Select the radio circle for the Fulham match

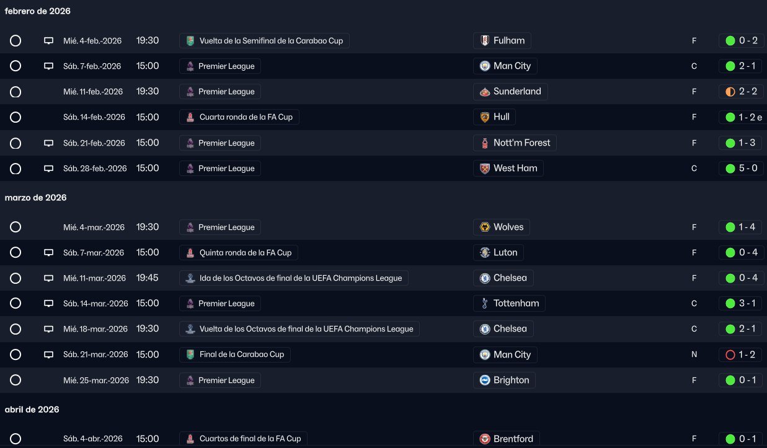pyautogui.click(x=16, y=41)
